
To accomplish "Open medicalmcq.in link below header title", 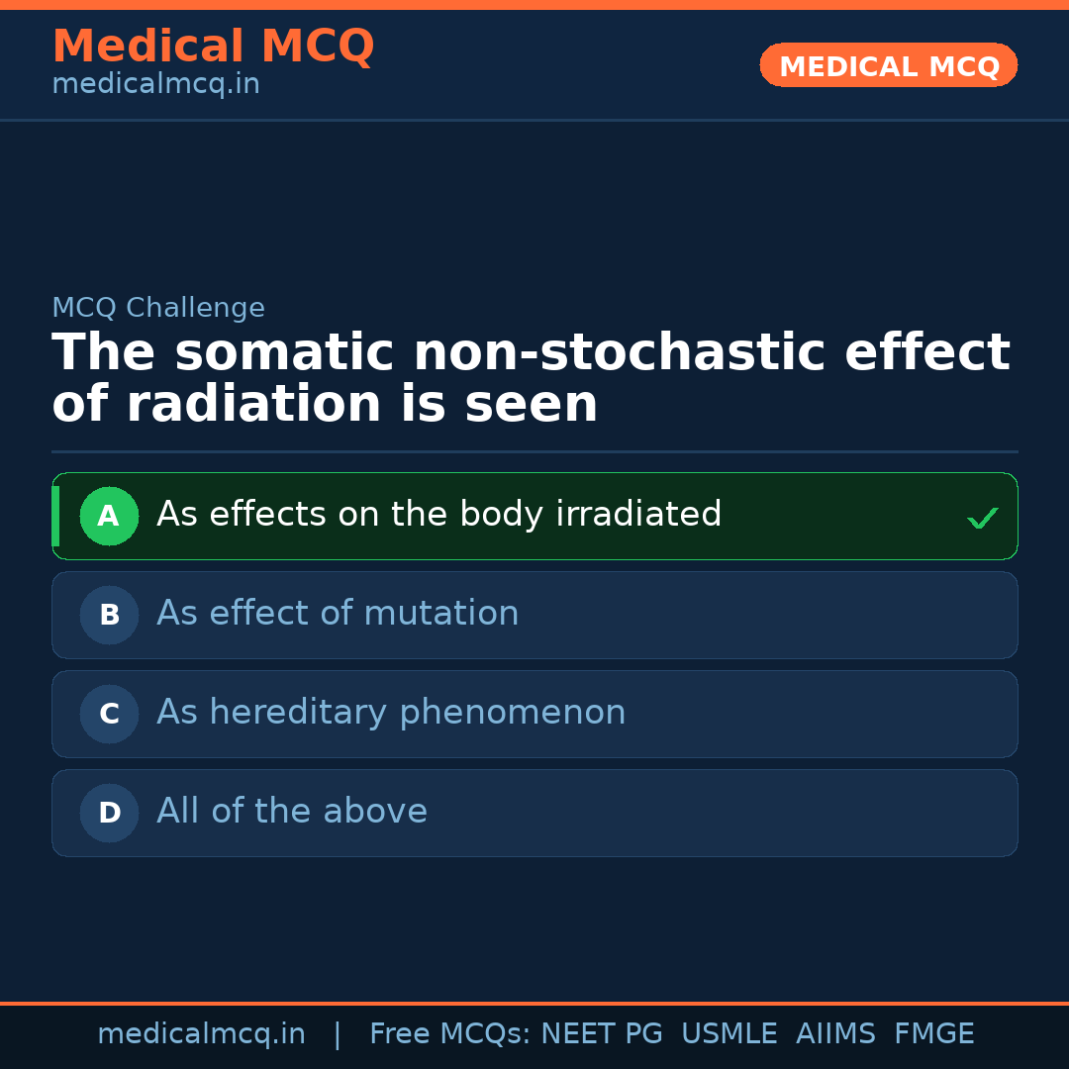I will 155,85.
